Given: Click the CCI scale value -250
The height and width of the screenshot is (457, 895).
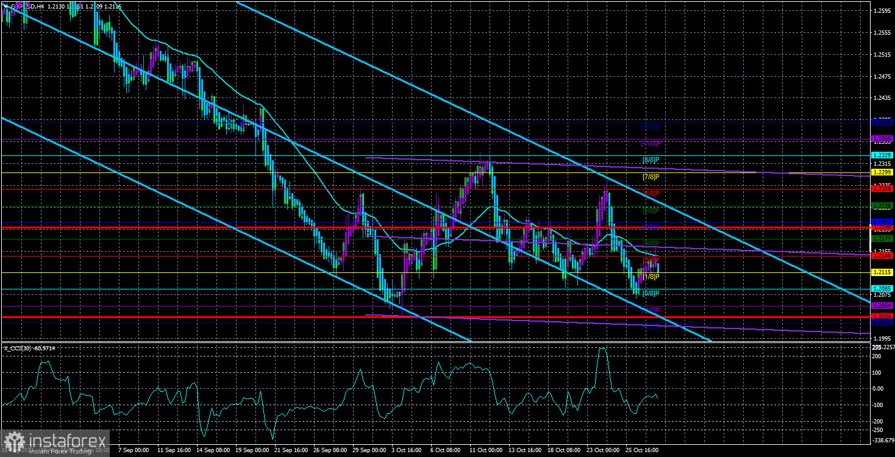Looking at the screenshot, I should coord(879,430).
